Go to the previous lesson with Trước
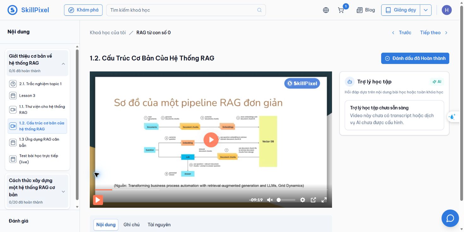 coord(401,32)
